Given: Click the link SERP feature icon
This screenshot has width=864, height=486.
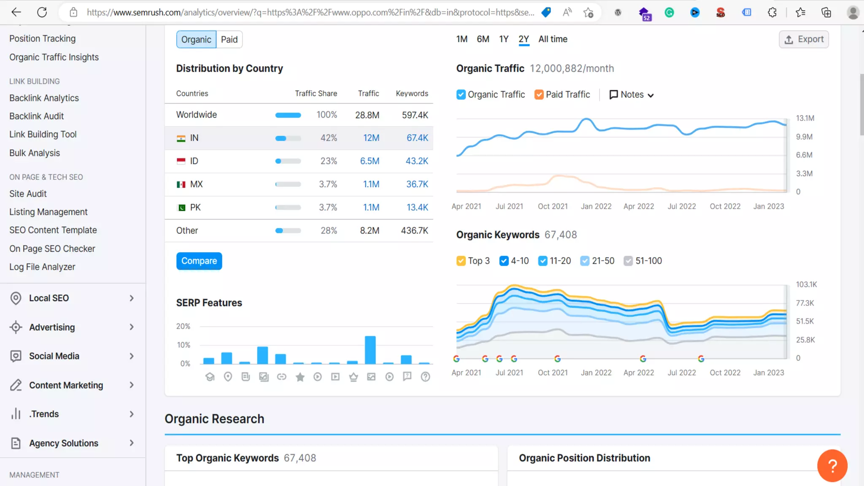Looking at the screenshot, I should coord(282,377).
